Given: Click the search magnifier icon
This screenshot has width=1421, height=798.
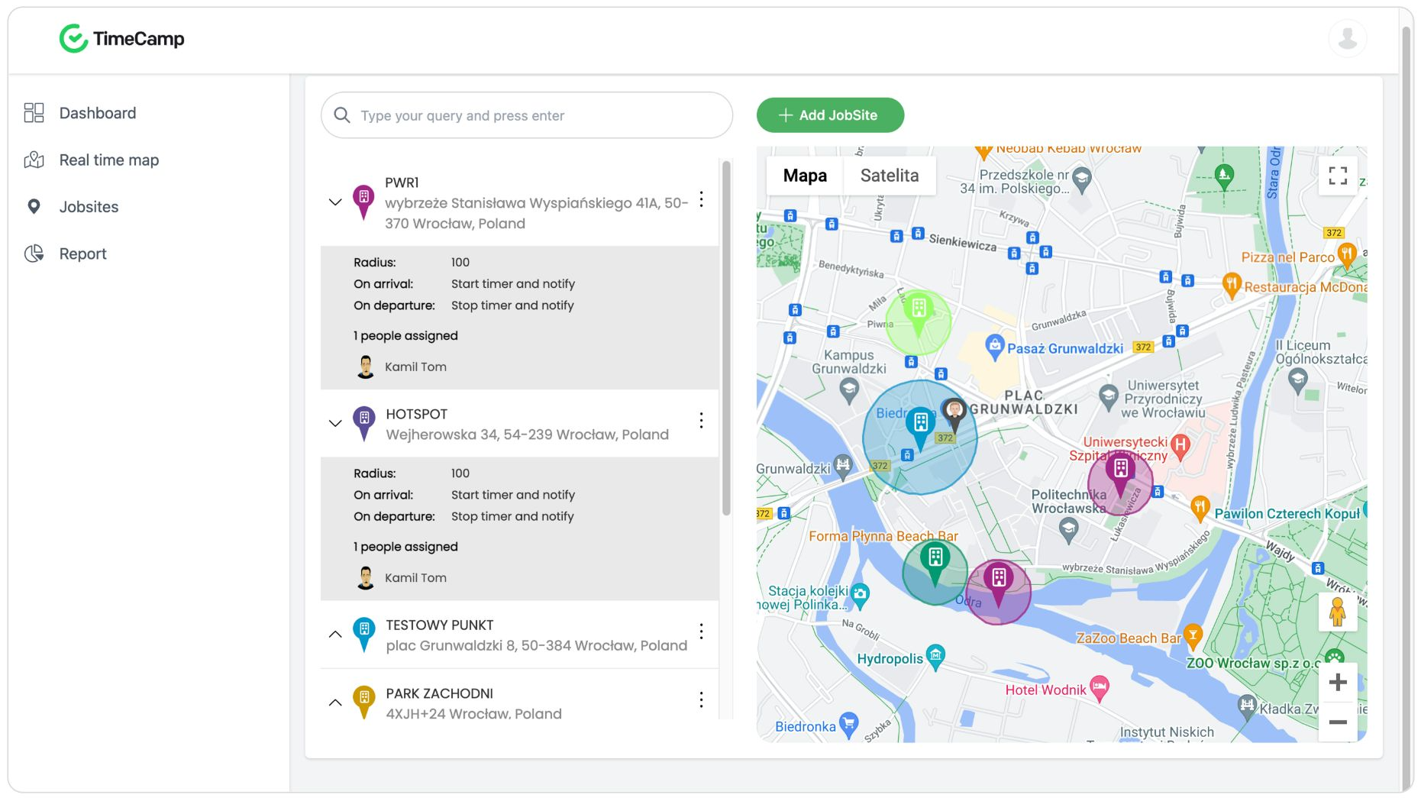Looking at the screenshot, I should [x=342, y=115].
